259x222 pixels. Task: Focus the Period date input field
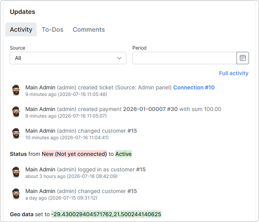(x=185, y=58)
